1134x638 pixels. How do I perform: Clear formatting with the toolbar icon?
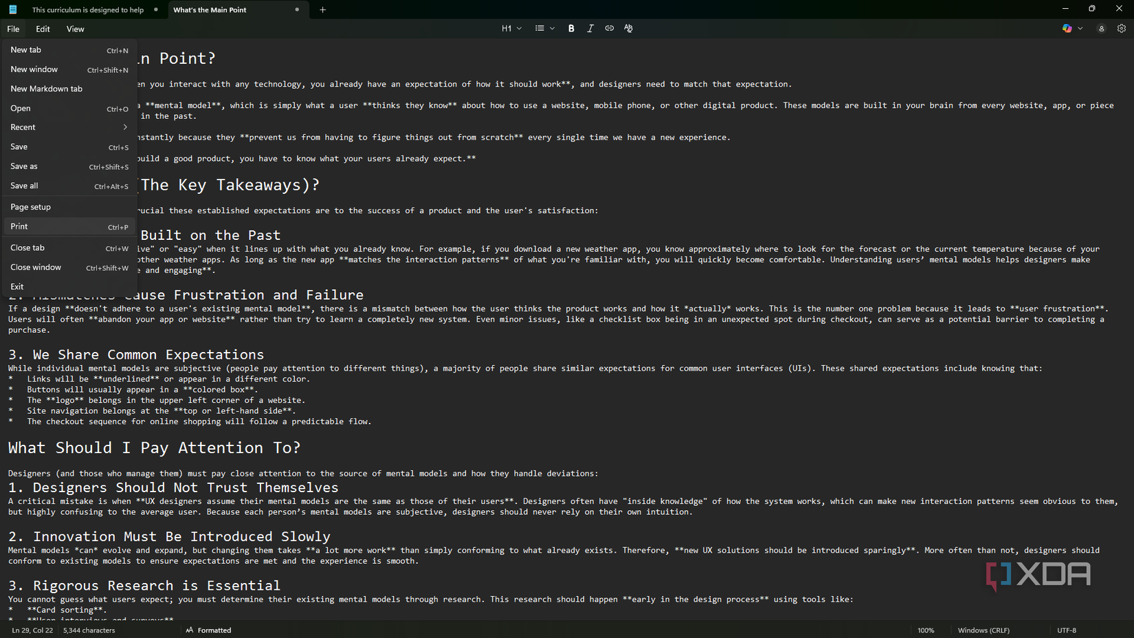(x=628, y=28)
